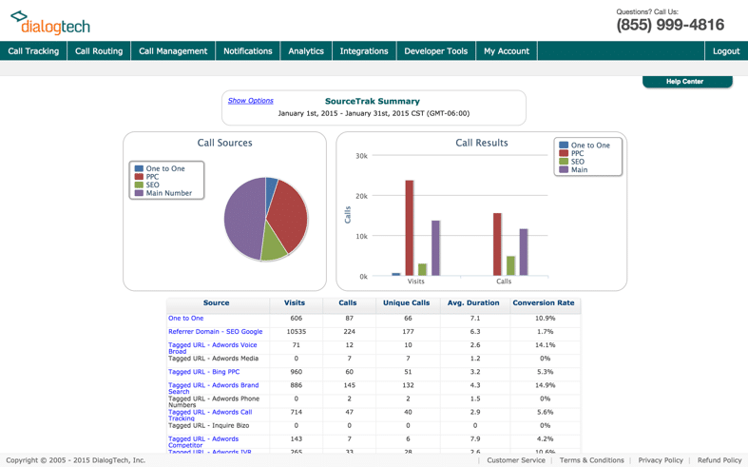Click red PPC swatch in Call Sources legend
The width and height of the screenshot is (748, 467).
139,177
